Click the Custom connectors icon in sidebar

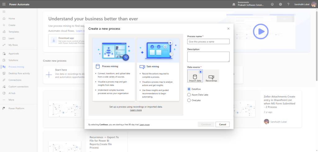4,87
